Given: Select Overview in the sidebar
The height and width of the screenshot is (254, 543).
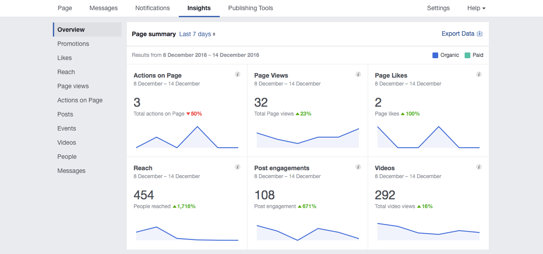Looking at the screenshot, I should 87,30.
